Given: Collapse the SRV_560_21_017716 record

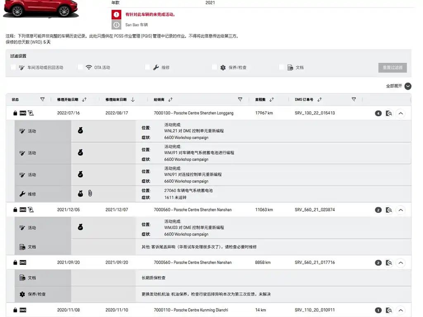Looking at the screenshot, I should click(x=401, y=263).
